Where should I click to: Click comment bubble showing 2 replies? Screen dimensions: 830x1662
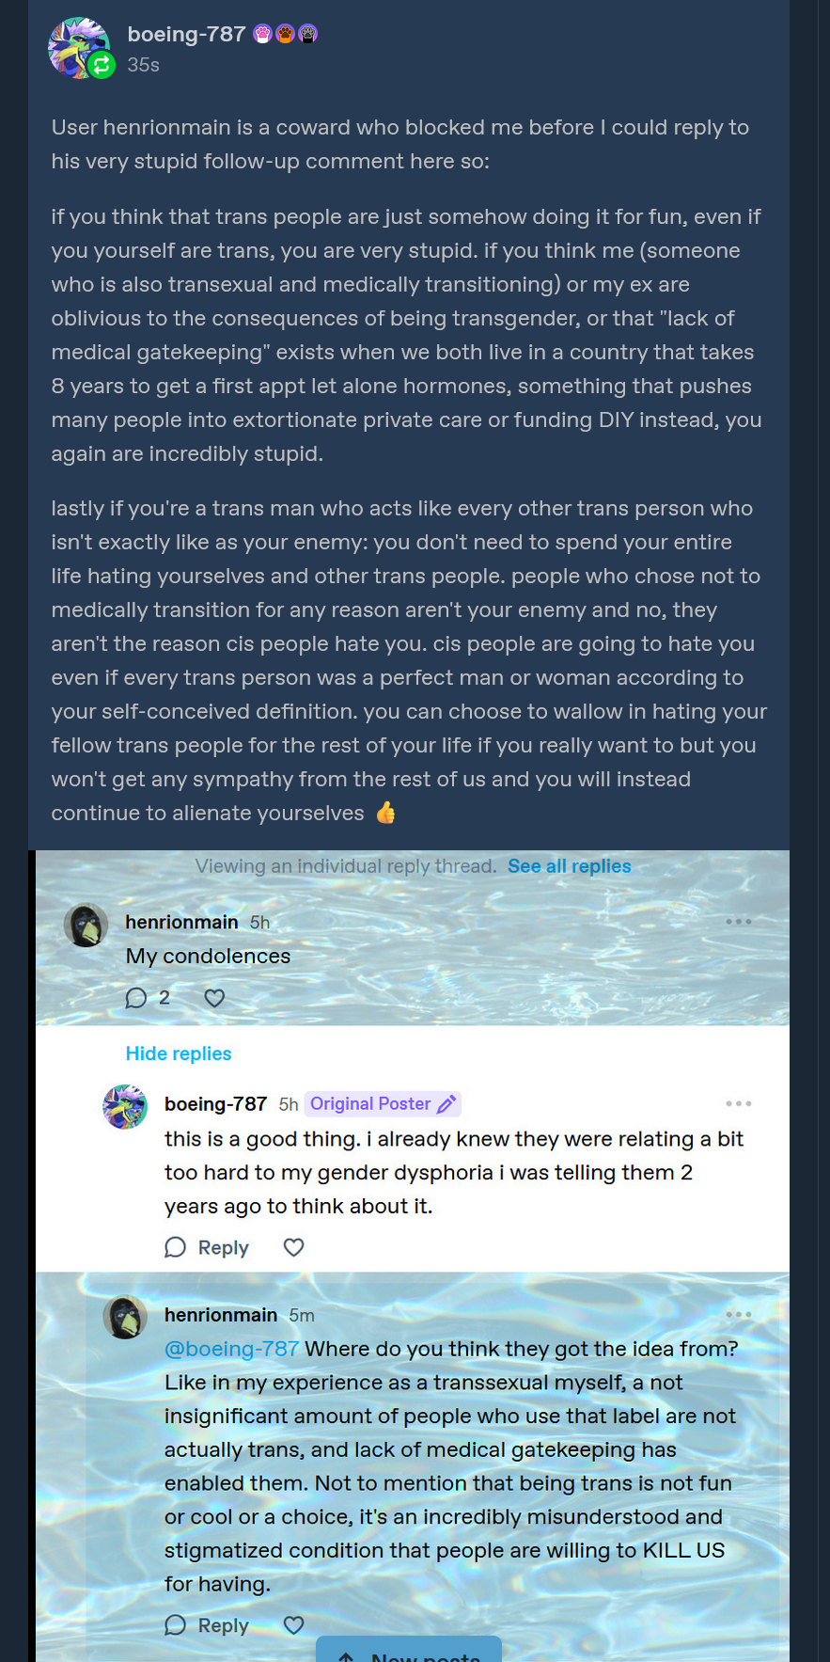point(137,998)
